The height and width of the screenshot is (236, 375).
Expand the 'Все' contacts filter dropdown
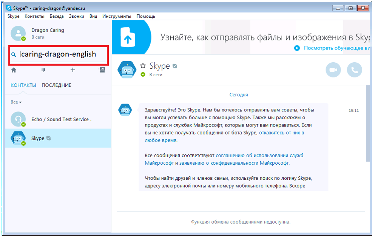(x=16, y=102)
